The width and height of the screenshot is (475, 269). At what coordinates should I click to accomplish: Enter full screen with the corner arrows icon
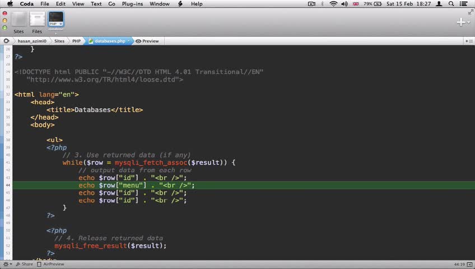coord(471,12)
